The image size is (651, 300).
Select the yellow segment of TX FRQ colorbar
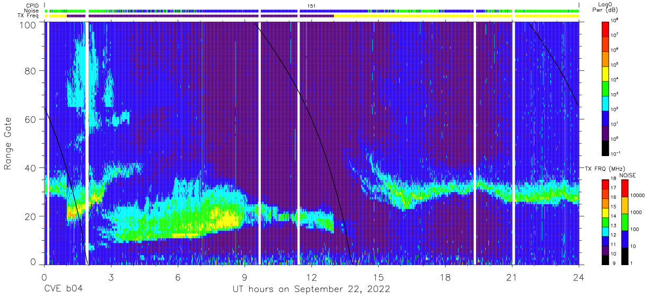[x=605, y=212]
